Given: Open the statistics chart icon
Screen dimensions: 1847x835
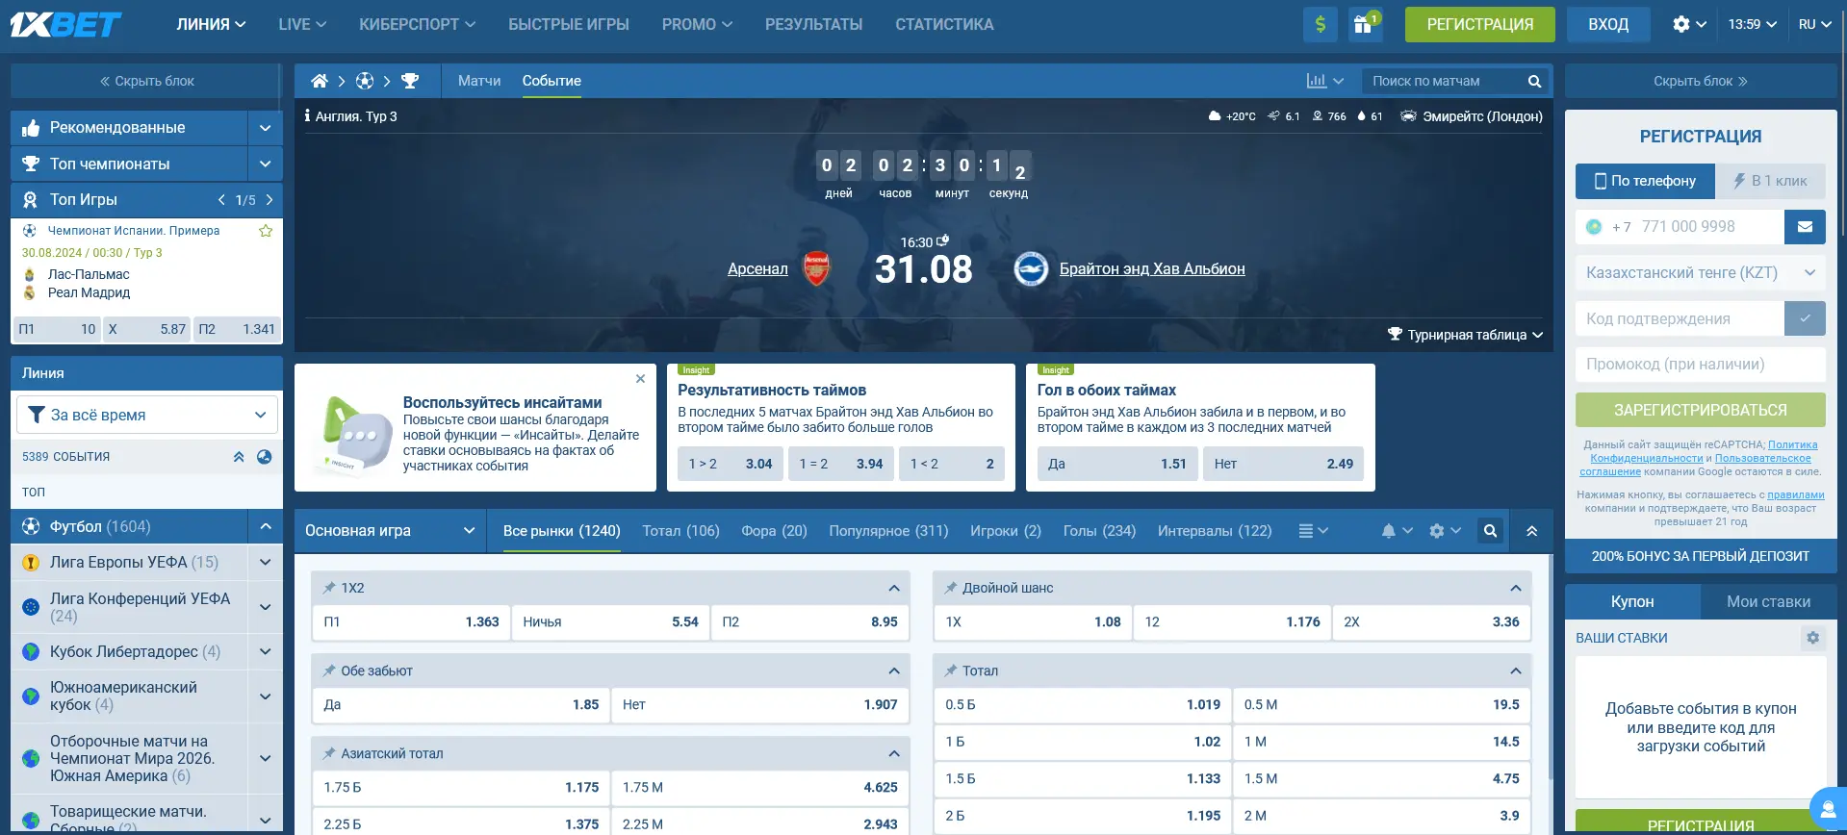Looking at the screenshot, I should (x=1317, y=81).
